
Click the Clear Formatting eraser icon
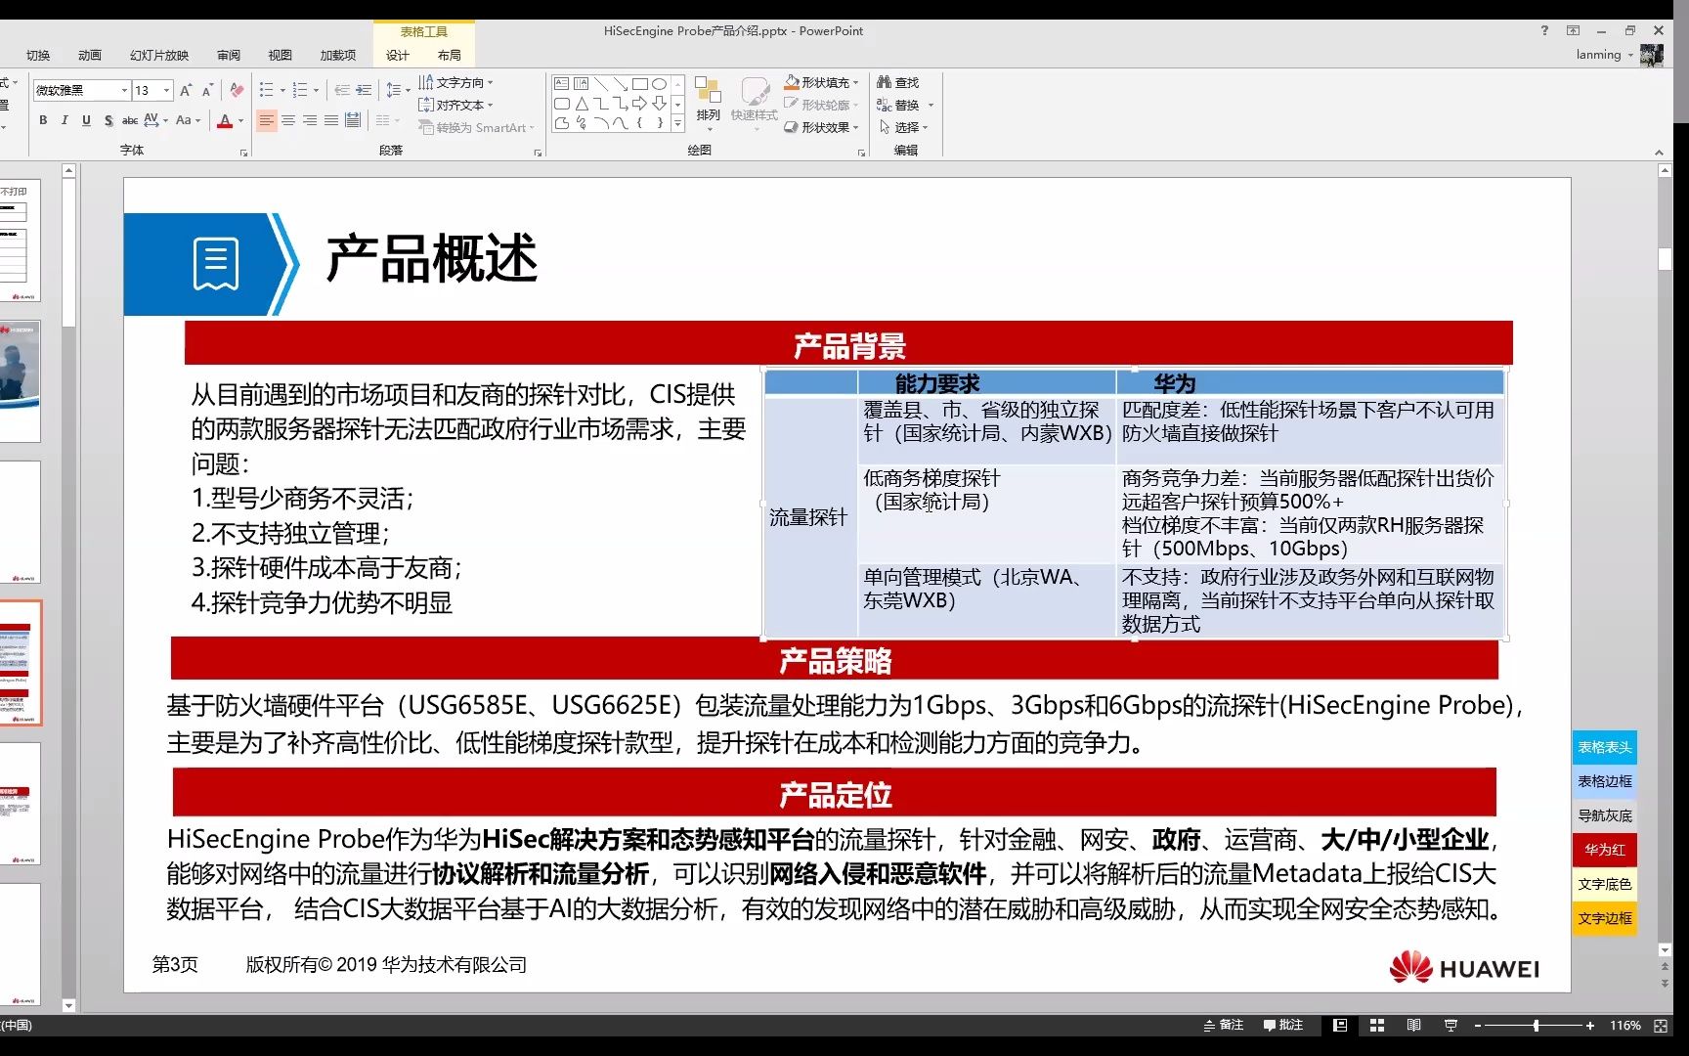(236, 90)
